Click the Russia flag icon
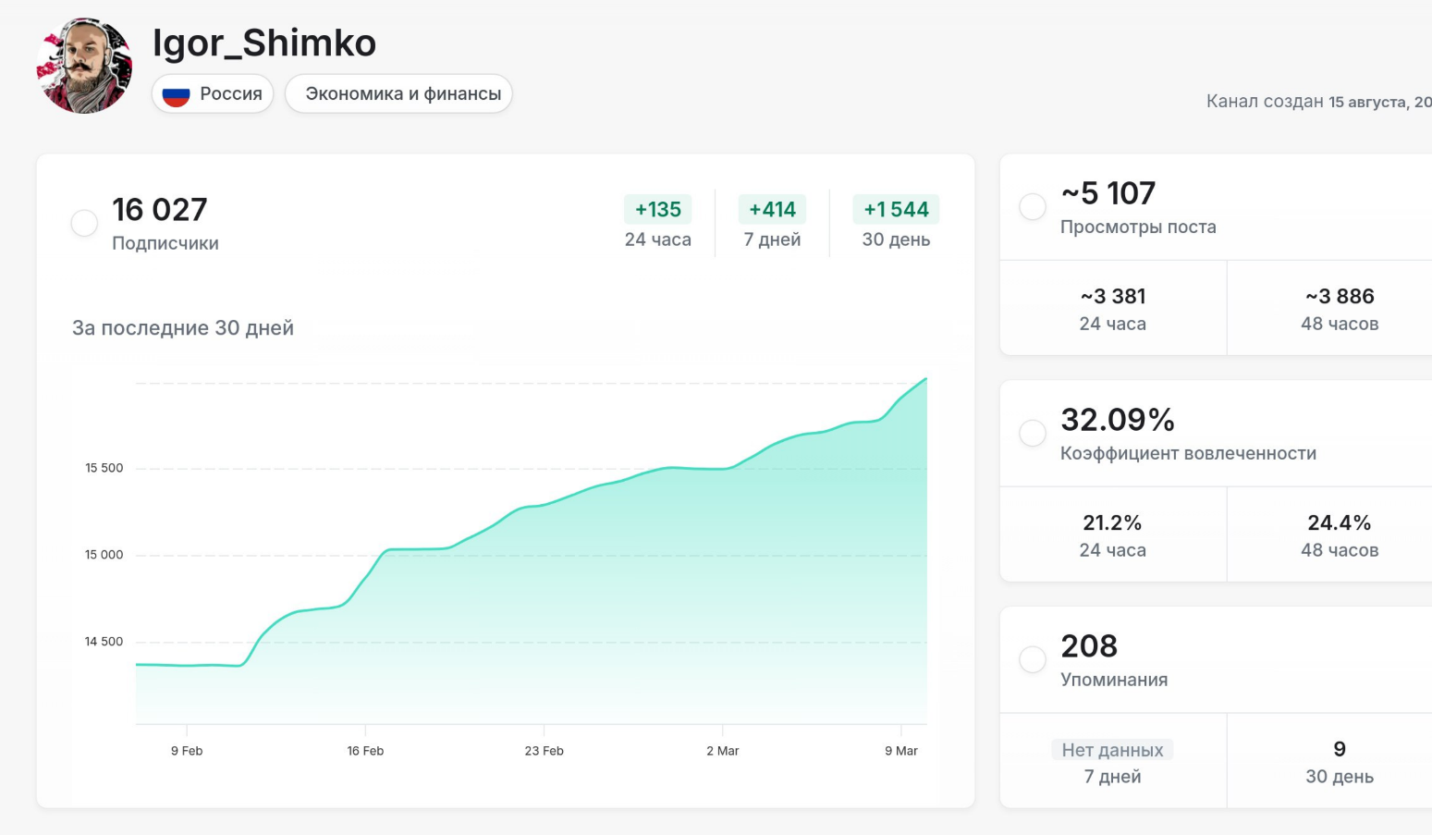Image resolution: width=1432 pixels, height=835 pixels. [x=175, y=92]
